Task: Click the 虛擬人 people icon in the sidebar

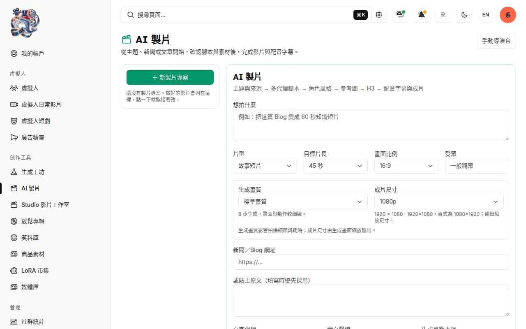Action: tap(14, 88)
